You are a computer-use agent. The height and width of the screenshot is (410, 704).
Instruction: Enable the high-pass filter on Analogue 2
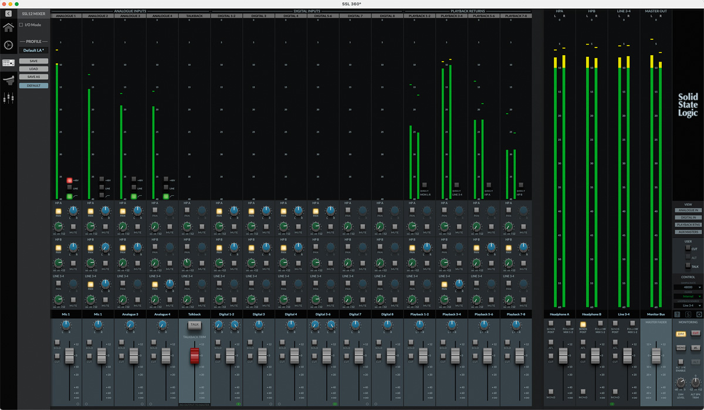(101, 195)
